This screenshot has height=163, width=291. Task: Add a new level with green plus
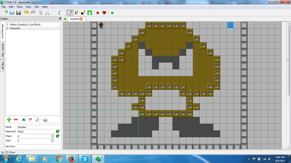[x=9, y=120]
